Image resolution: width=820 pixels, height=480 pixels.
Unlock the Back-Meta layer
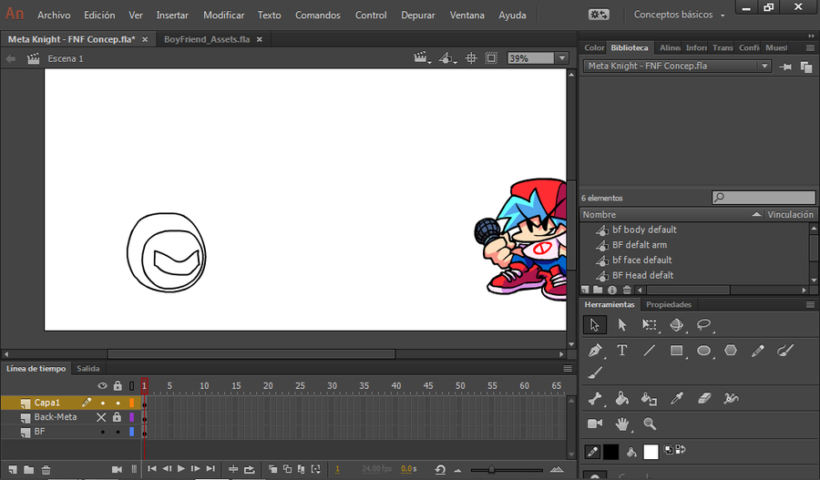118,417
